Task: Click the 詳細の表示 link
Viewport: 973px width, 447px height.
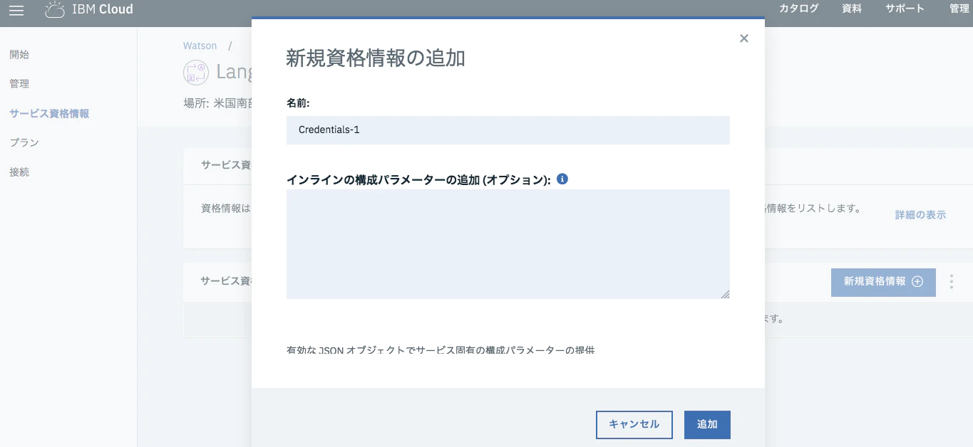Action: [920, 215]
